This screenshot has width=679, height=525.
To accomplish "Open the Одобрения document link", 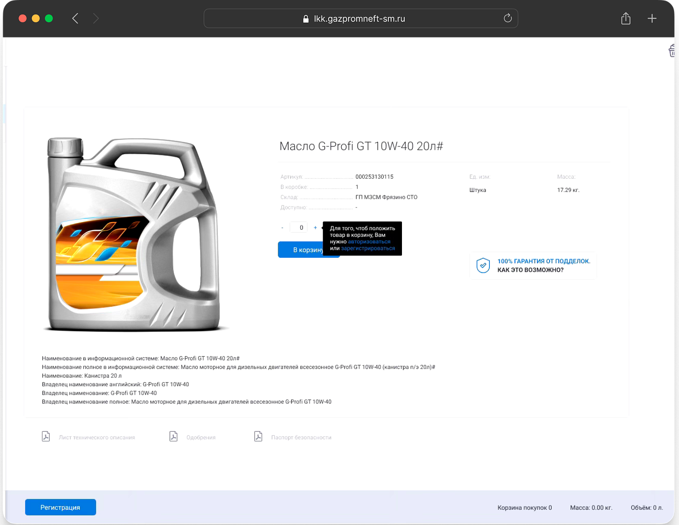I will point(201,437).
